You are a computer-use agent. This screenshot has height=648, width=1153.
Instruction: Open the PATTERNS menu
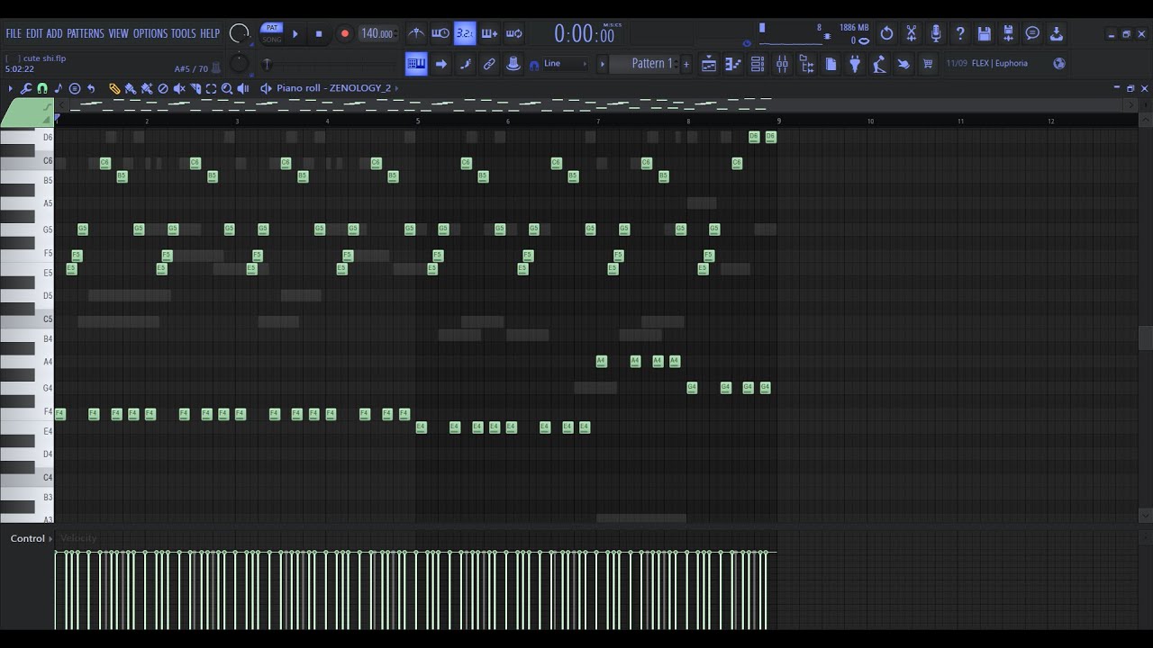pyautogui.click(x=86, y=33)
